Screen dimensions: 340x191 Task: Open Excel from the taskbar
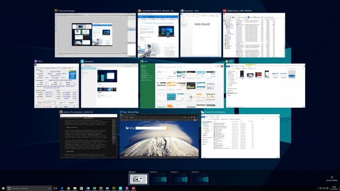(x=94, y=188)
